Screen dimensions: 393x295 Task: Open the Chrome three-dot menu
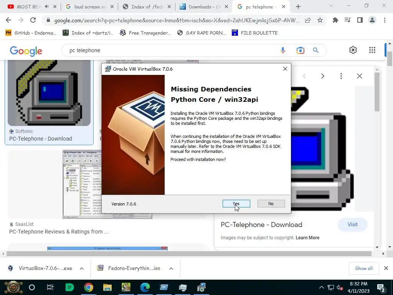[385, 20]
